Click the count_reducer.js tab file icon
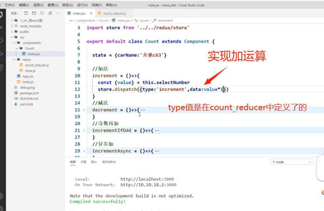The image size is (324, 211). (99, 13)
